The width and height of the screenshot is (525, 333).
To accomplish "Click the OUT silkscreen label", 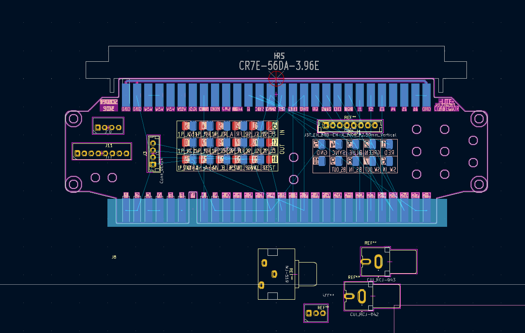I will click(282, 149).
